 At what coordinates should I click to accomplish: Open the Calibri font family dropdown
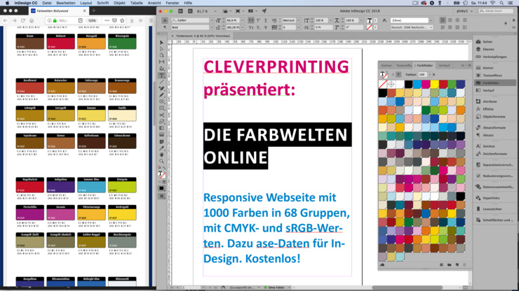coord(212,20)
